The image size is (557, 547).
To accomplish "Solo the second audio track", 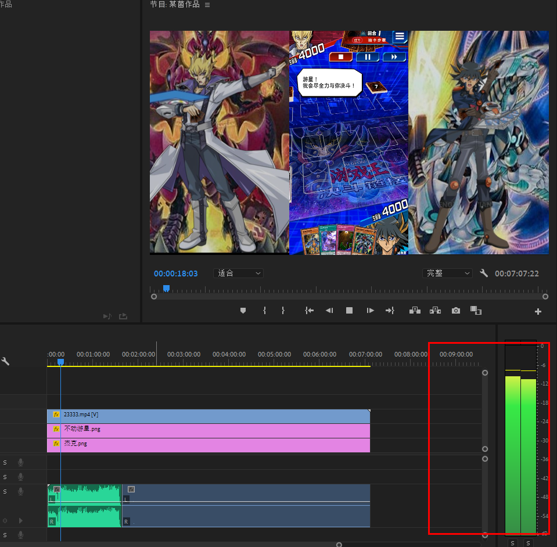I will tap(5, 477).
